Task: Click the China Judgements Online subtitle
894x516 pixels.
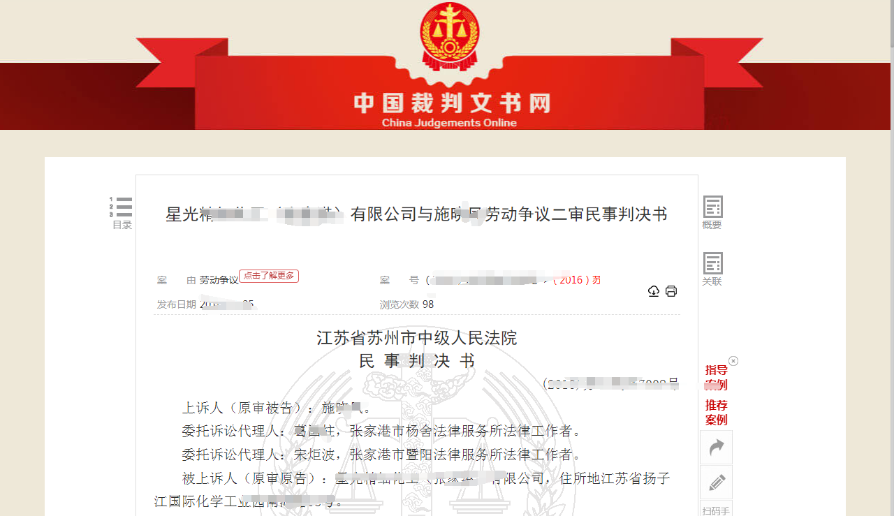Action: pyautogui.click(x=449, y=123)
